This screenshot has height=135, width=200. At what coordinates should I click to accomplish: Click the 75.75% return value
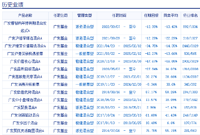(x=151, y=131)
